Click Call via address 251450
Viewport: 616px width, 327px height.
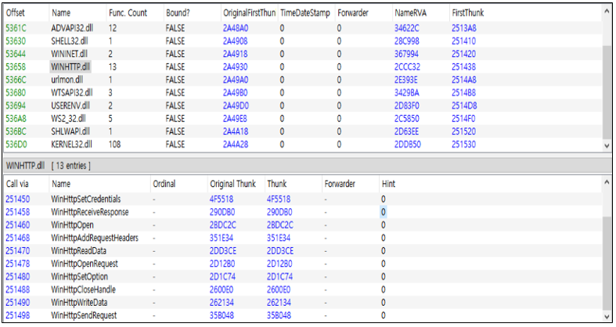coord(18,199)
